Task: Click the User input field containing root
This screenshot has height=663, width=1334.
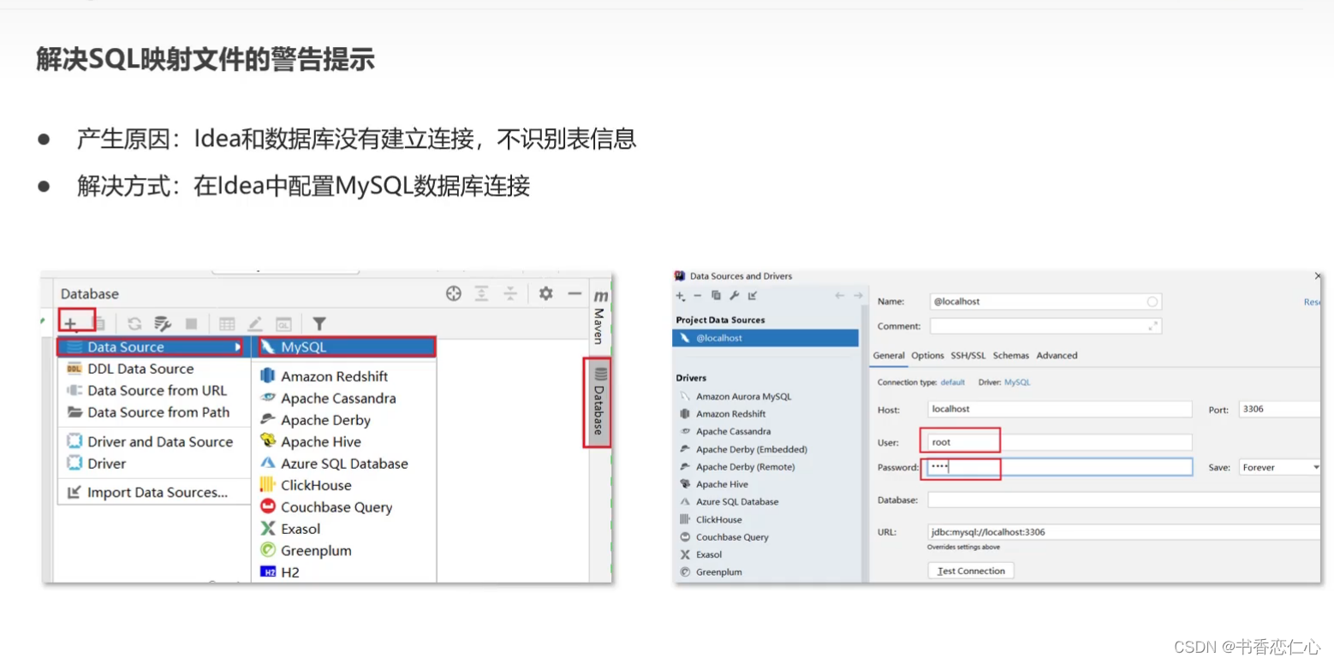Action: 1059,442
